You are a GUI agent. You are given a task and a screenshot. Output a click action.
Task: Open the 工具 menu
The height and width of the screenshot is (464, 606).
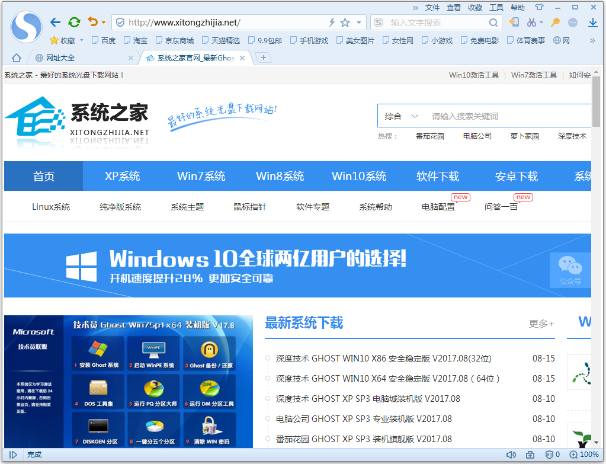coord(496,7)
